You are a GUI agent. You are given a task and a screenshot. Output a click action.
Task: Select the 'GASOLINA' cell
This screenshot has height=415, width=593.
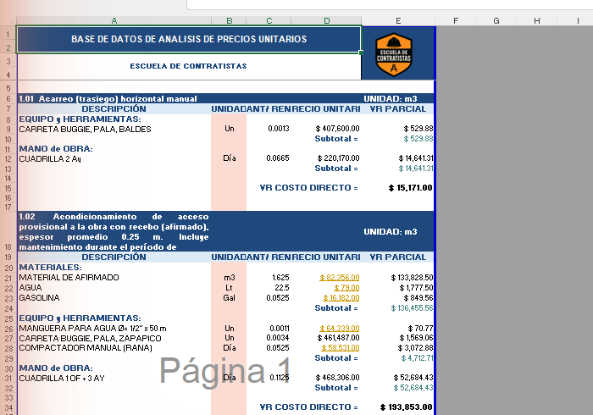(x=114, y=298)
